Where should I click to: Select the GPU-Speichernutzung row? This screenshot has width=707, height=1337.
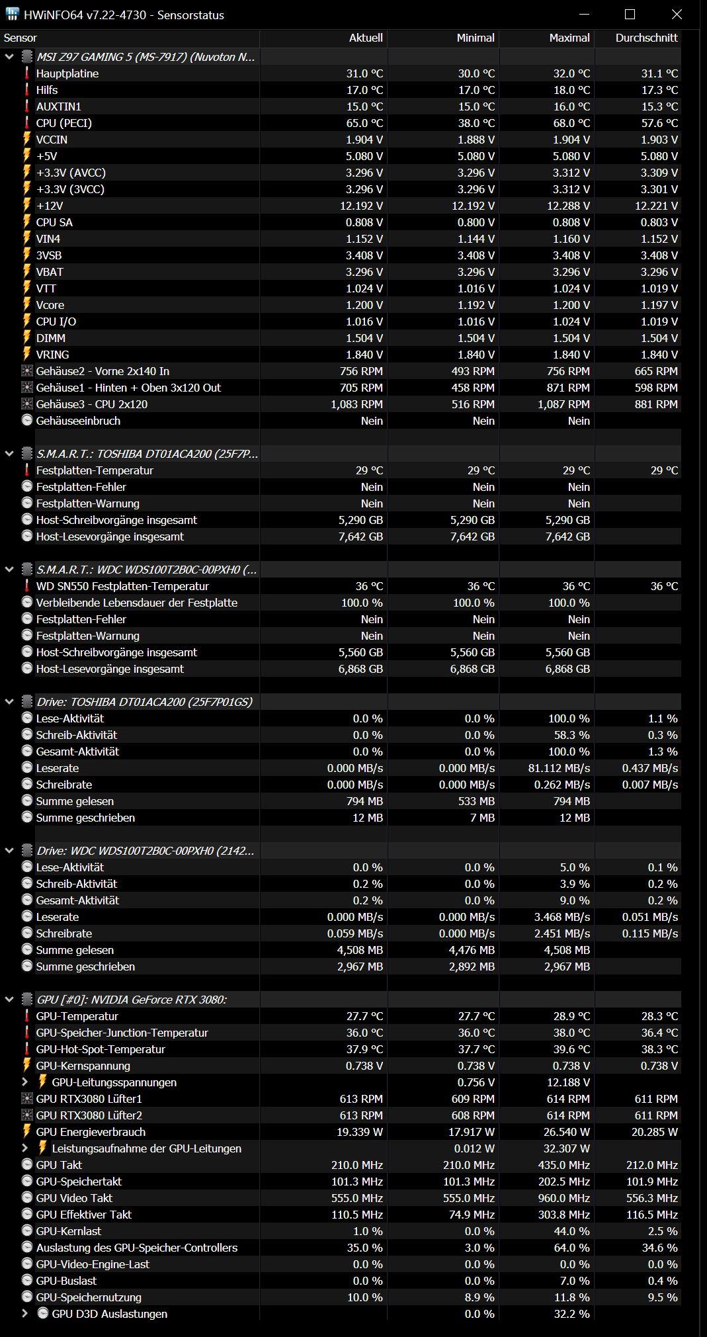point(341,1297)
